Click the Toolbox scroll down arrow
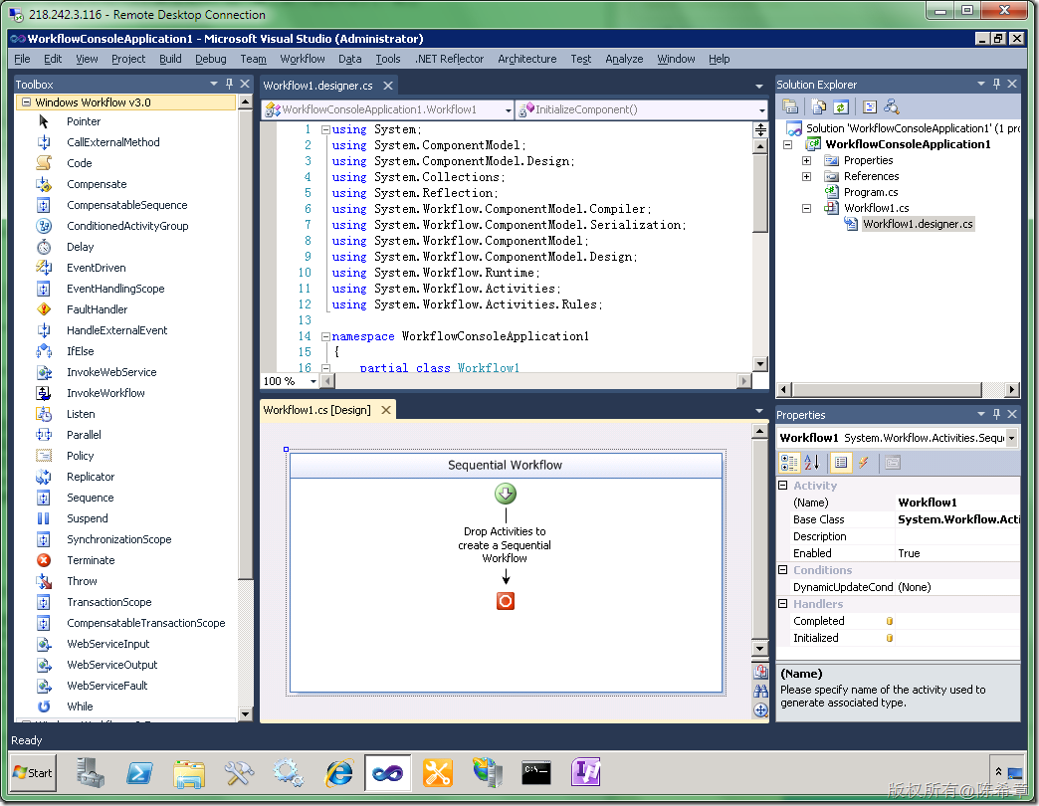 click(x=245, y=713)
